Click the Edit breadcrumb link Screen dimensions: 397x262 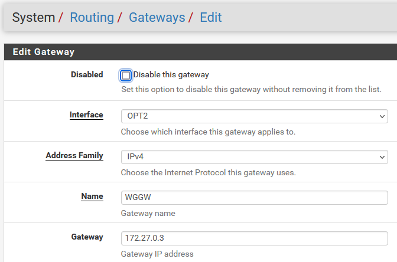point(211,17)
